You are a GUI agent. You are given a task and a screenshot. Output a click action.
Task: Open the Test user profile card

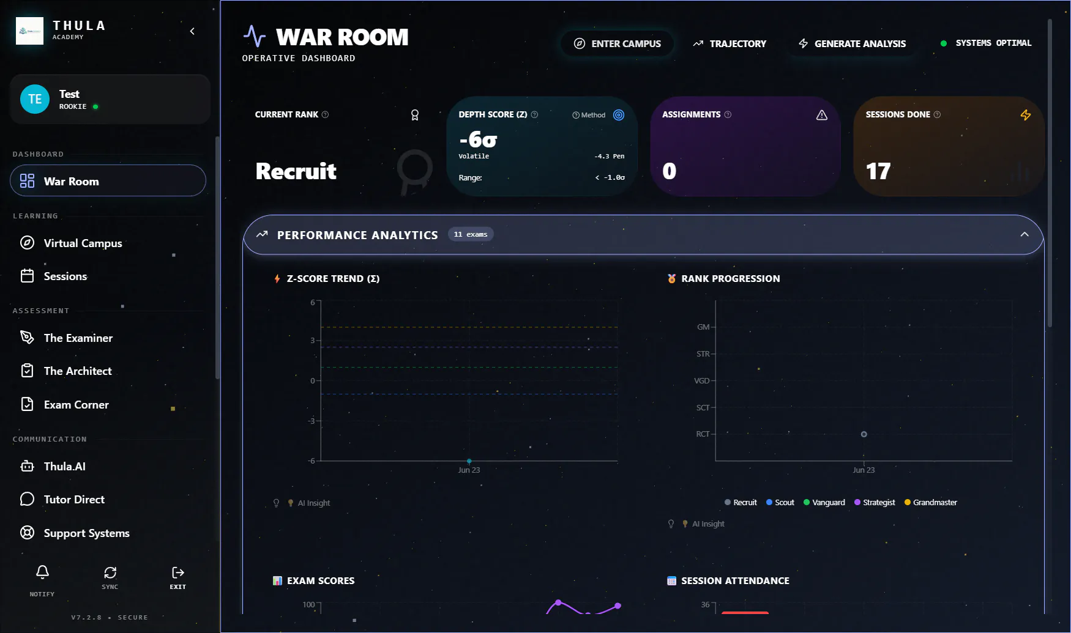click(110, 99)
